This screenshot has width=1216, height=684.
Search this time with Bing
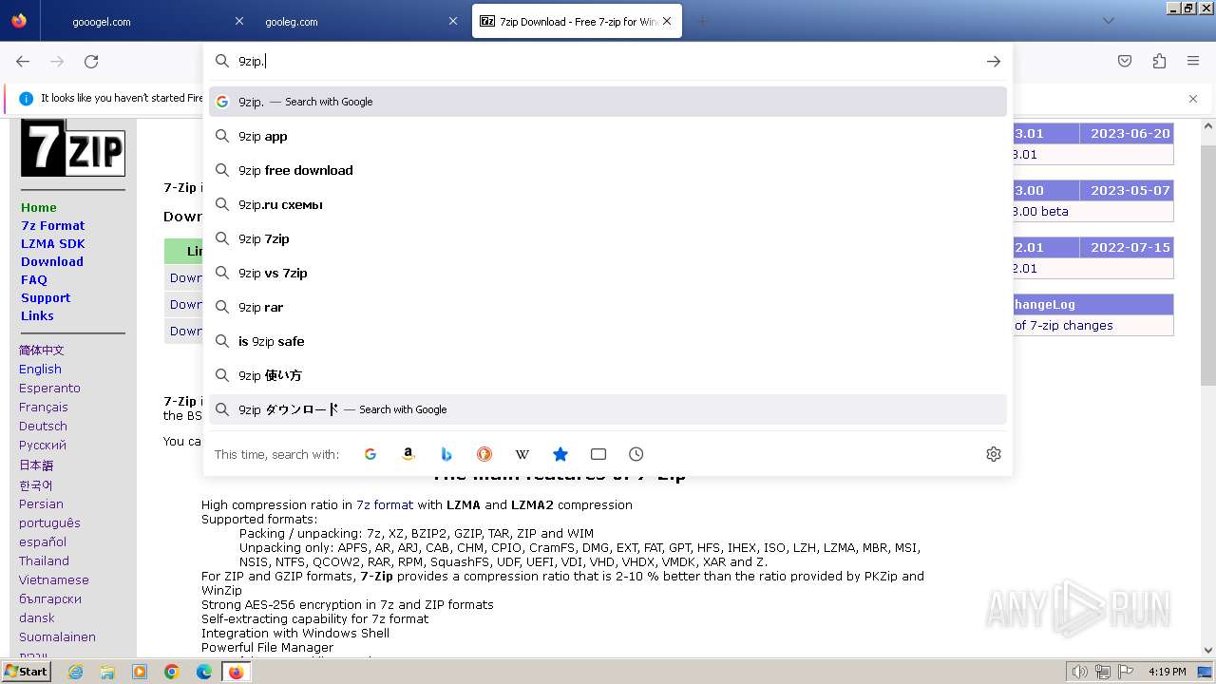446,454
